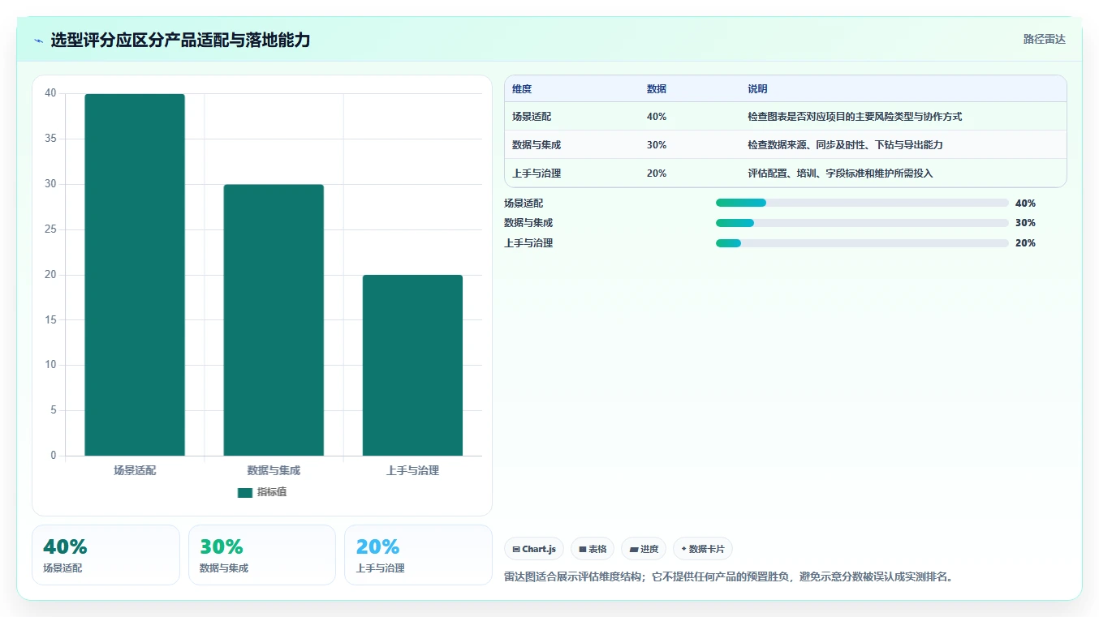The image size is (1099, 617).
Task: Click the 表格 tag chip
Action: 593,549
